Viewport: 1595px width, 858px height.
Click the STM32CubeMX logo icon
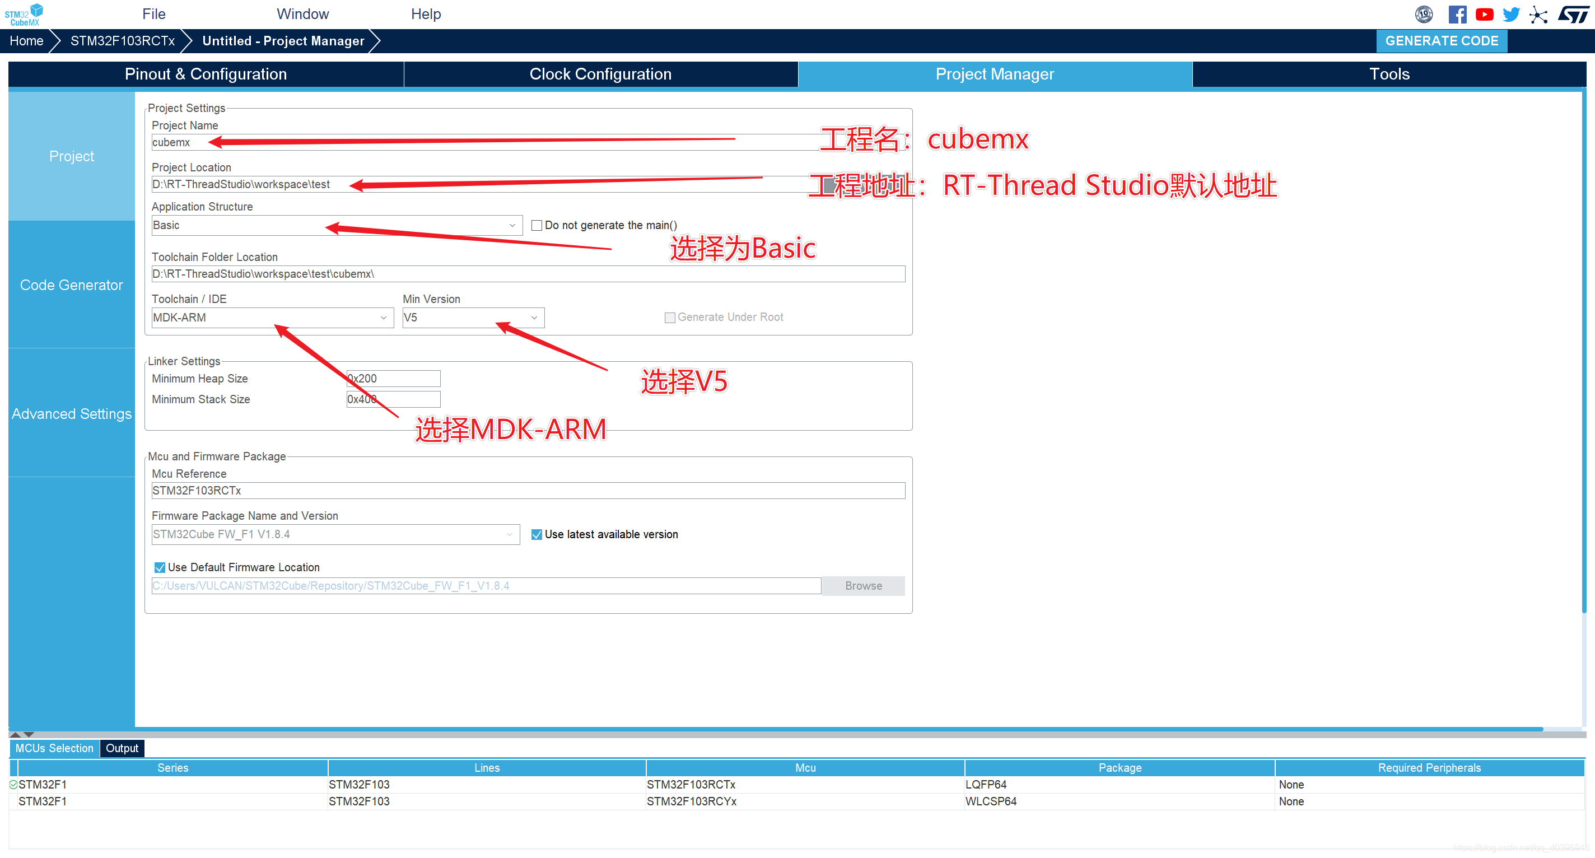click(24, 13)
